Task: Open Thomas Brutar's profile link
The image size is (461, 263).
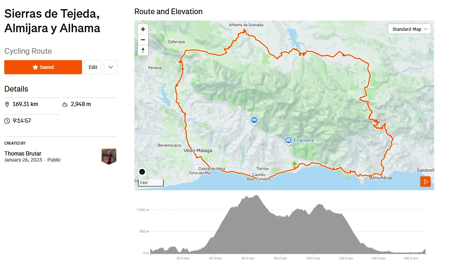Action: coord(23,153)
